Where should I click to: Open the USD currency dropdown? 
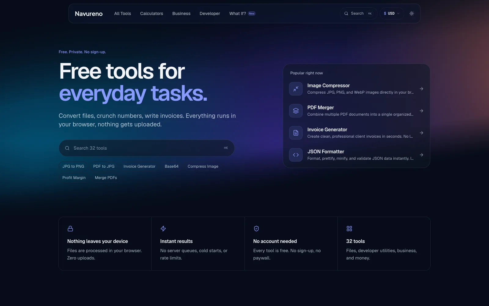click(392, 13)
